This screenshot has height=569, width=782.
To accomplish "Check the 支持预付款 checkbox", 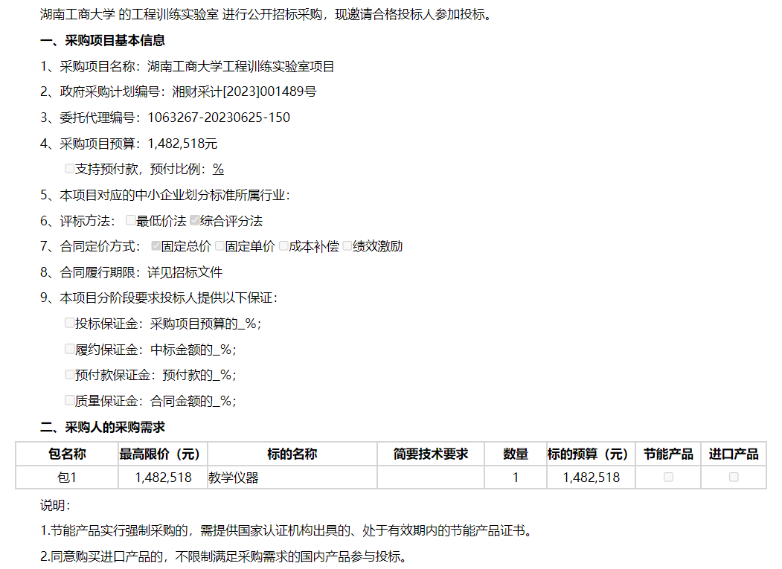I will click(70, 169).
